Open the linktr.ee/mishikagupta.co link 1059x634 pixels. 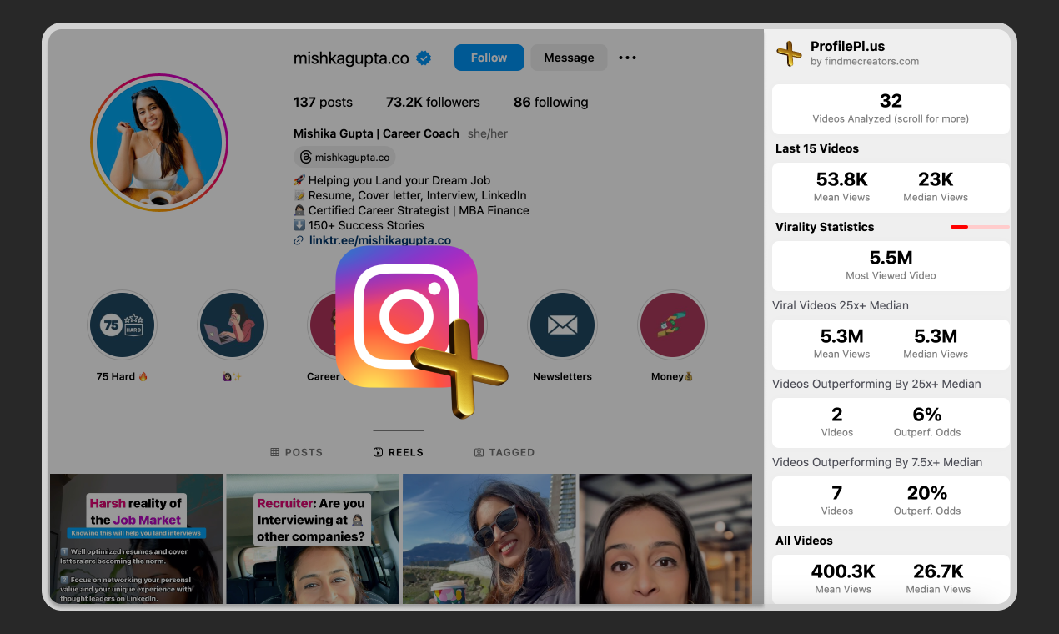pos(379,240)
